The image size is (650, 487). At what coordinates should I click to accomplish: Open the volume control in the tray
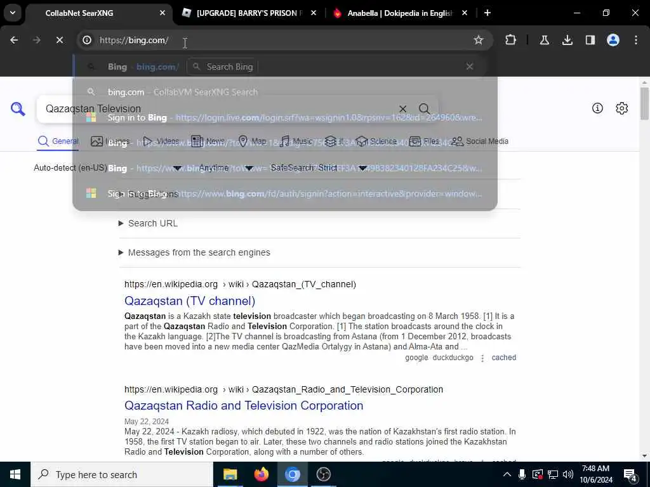pos(568,474)
